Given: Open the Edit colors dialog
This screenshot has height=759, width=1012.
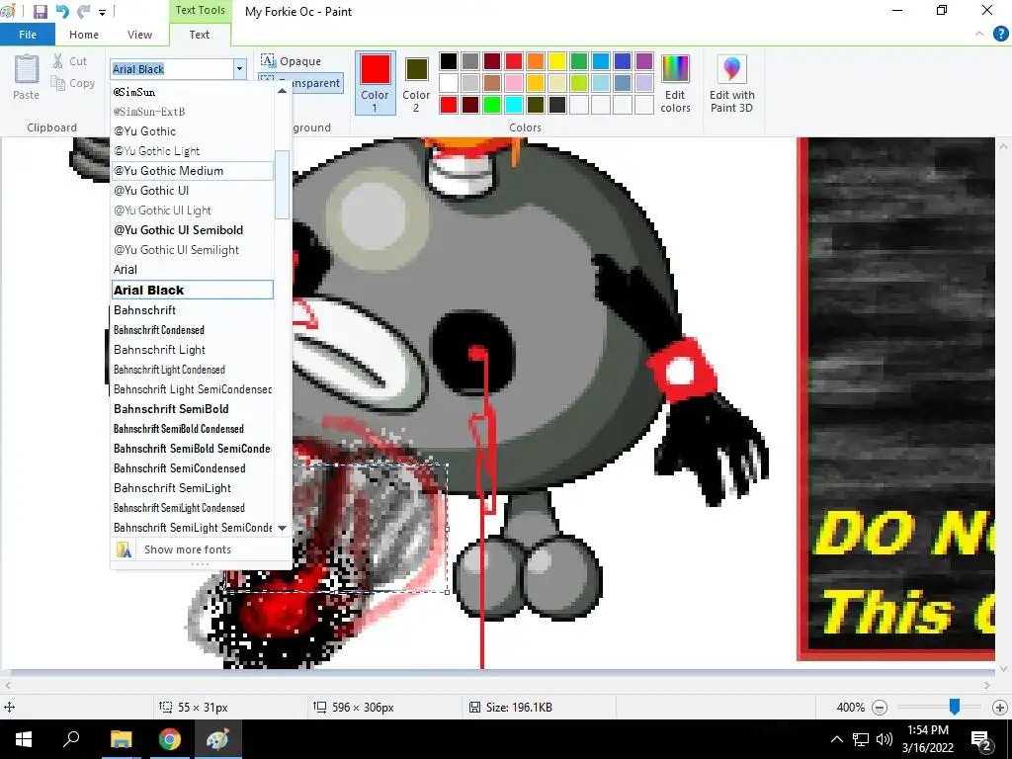Looking at the screenshot, I should click(x=675, y=84).
